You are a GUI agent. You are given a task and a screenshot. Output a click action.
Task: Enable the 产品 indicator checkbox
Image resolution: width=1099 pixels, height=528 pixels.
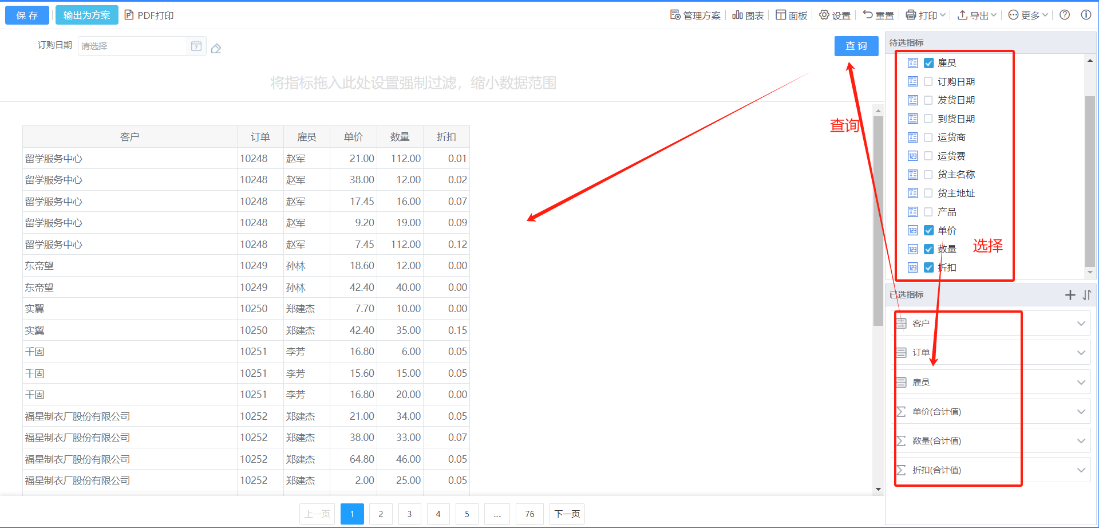pos(929,212)
